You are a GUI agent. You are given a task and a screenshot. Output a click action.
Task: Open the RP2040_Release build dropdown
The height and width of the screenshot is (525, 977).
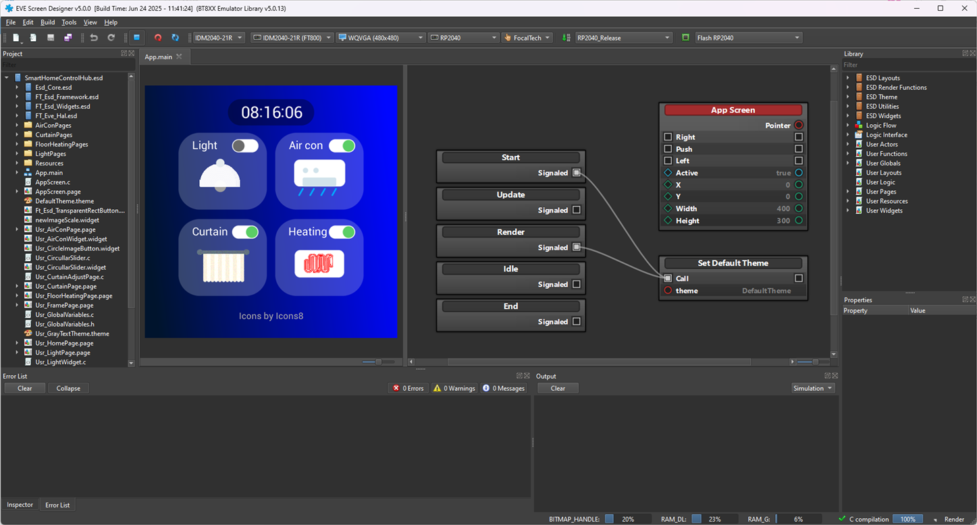[x=623, y=38]
